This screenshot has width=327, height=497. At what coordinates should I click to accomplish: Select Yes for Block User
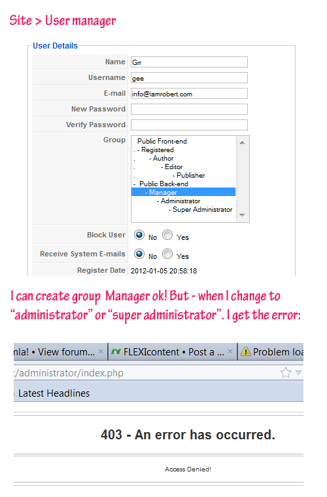click(167, 235)
